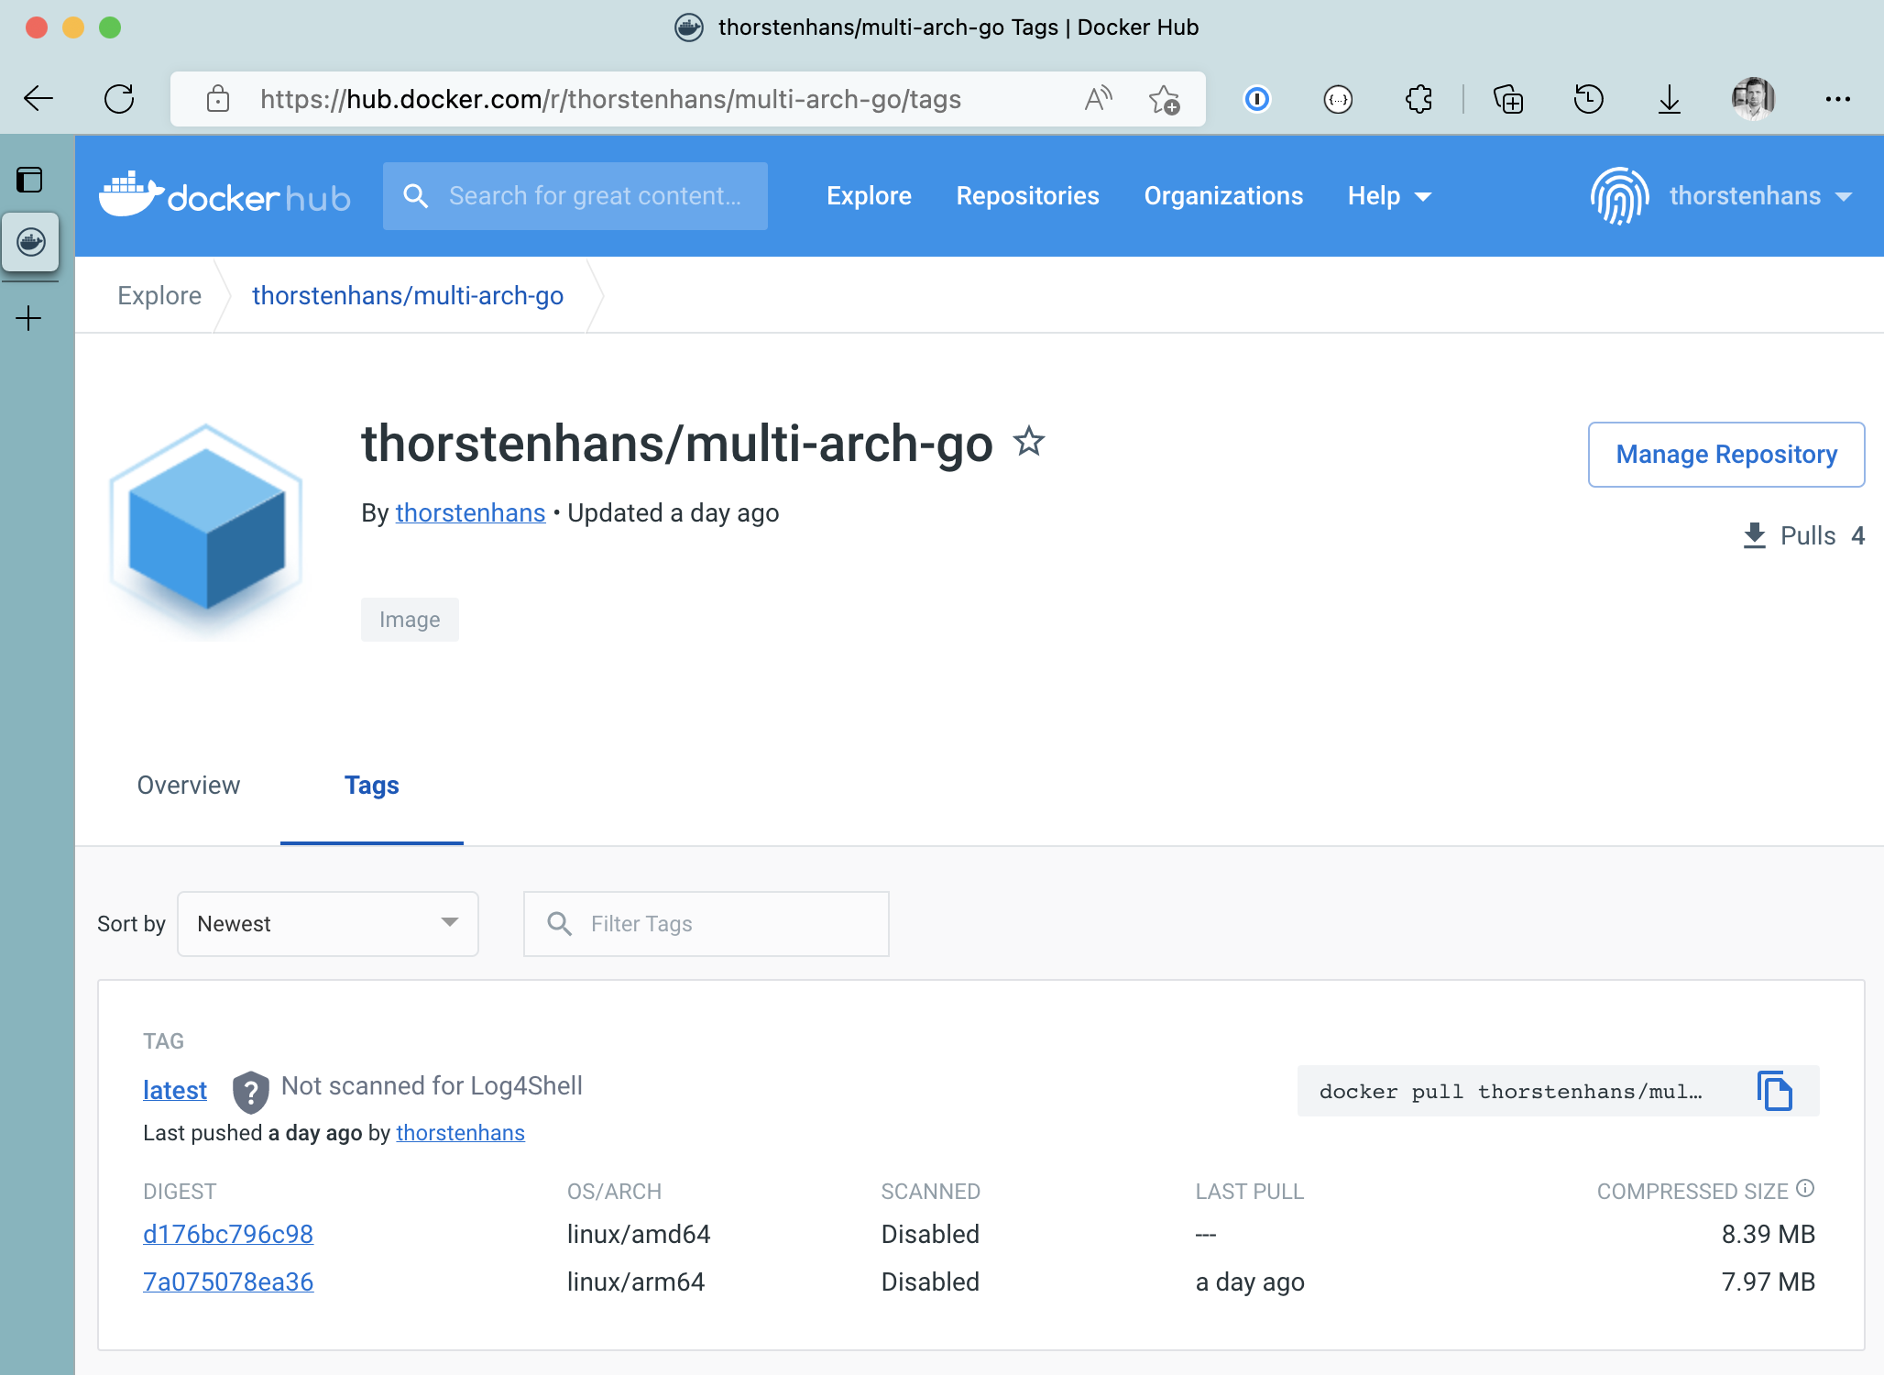This screenshot has width=1884, height=1375.
Task: Open Repositories in the top navigation
Action: point(1027,196)
